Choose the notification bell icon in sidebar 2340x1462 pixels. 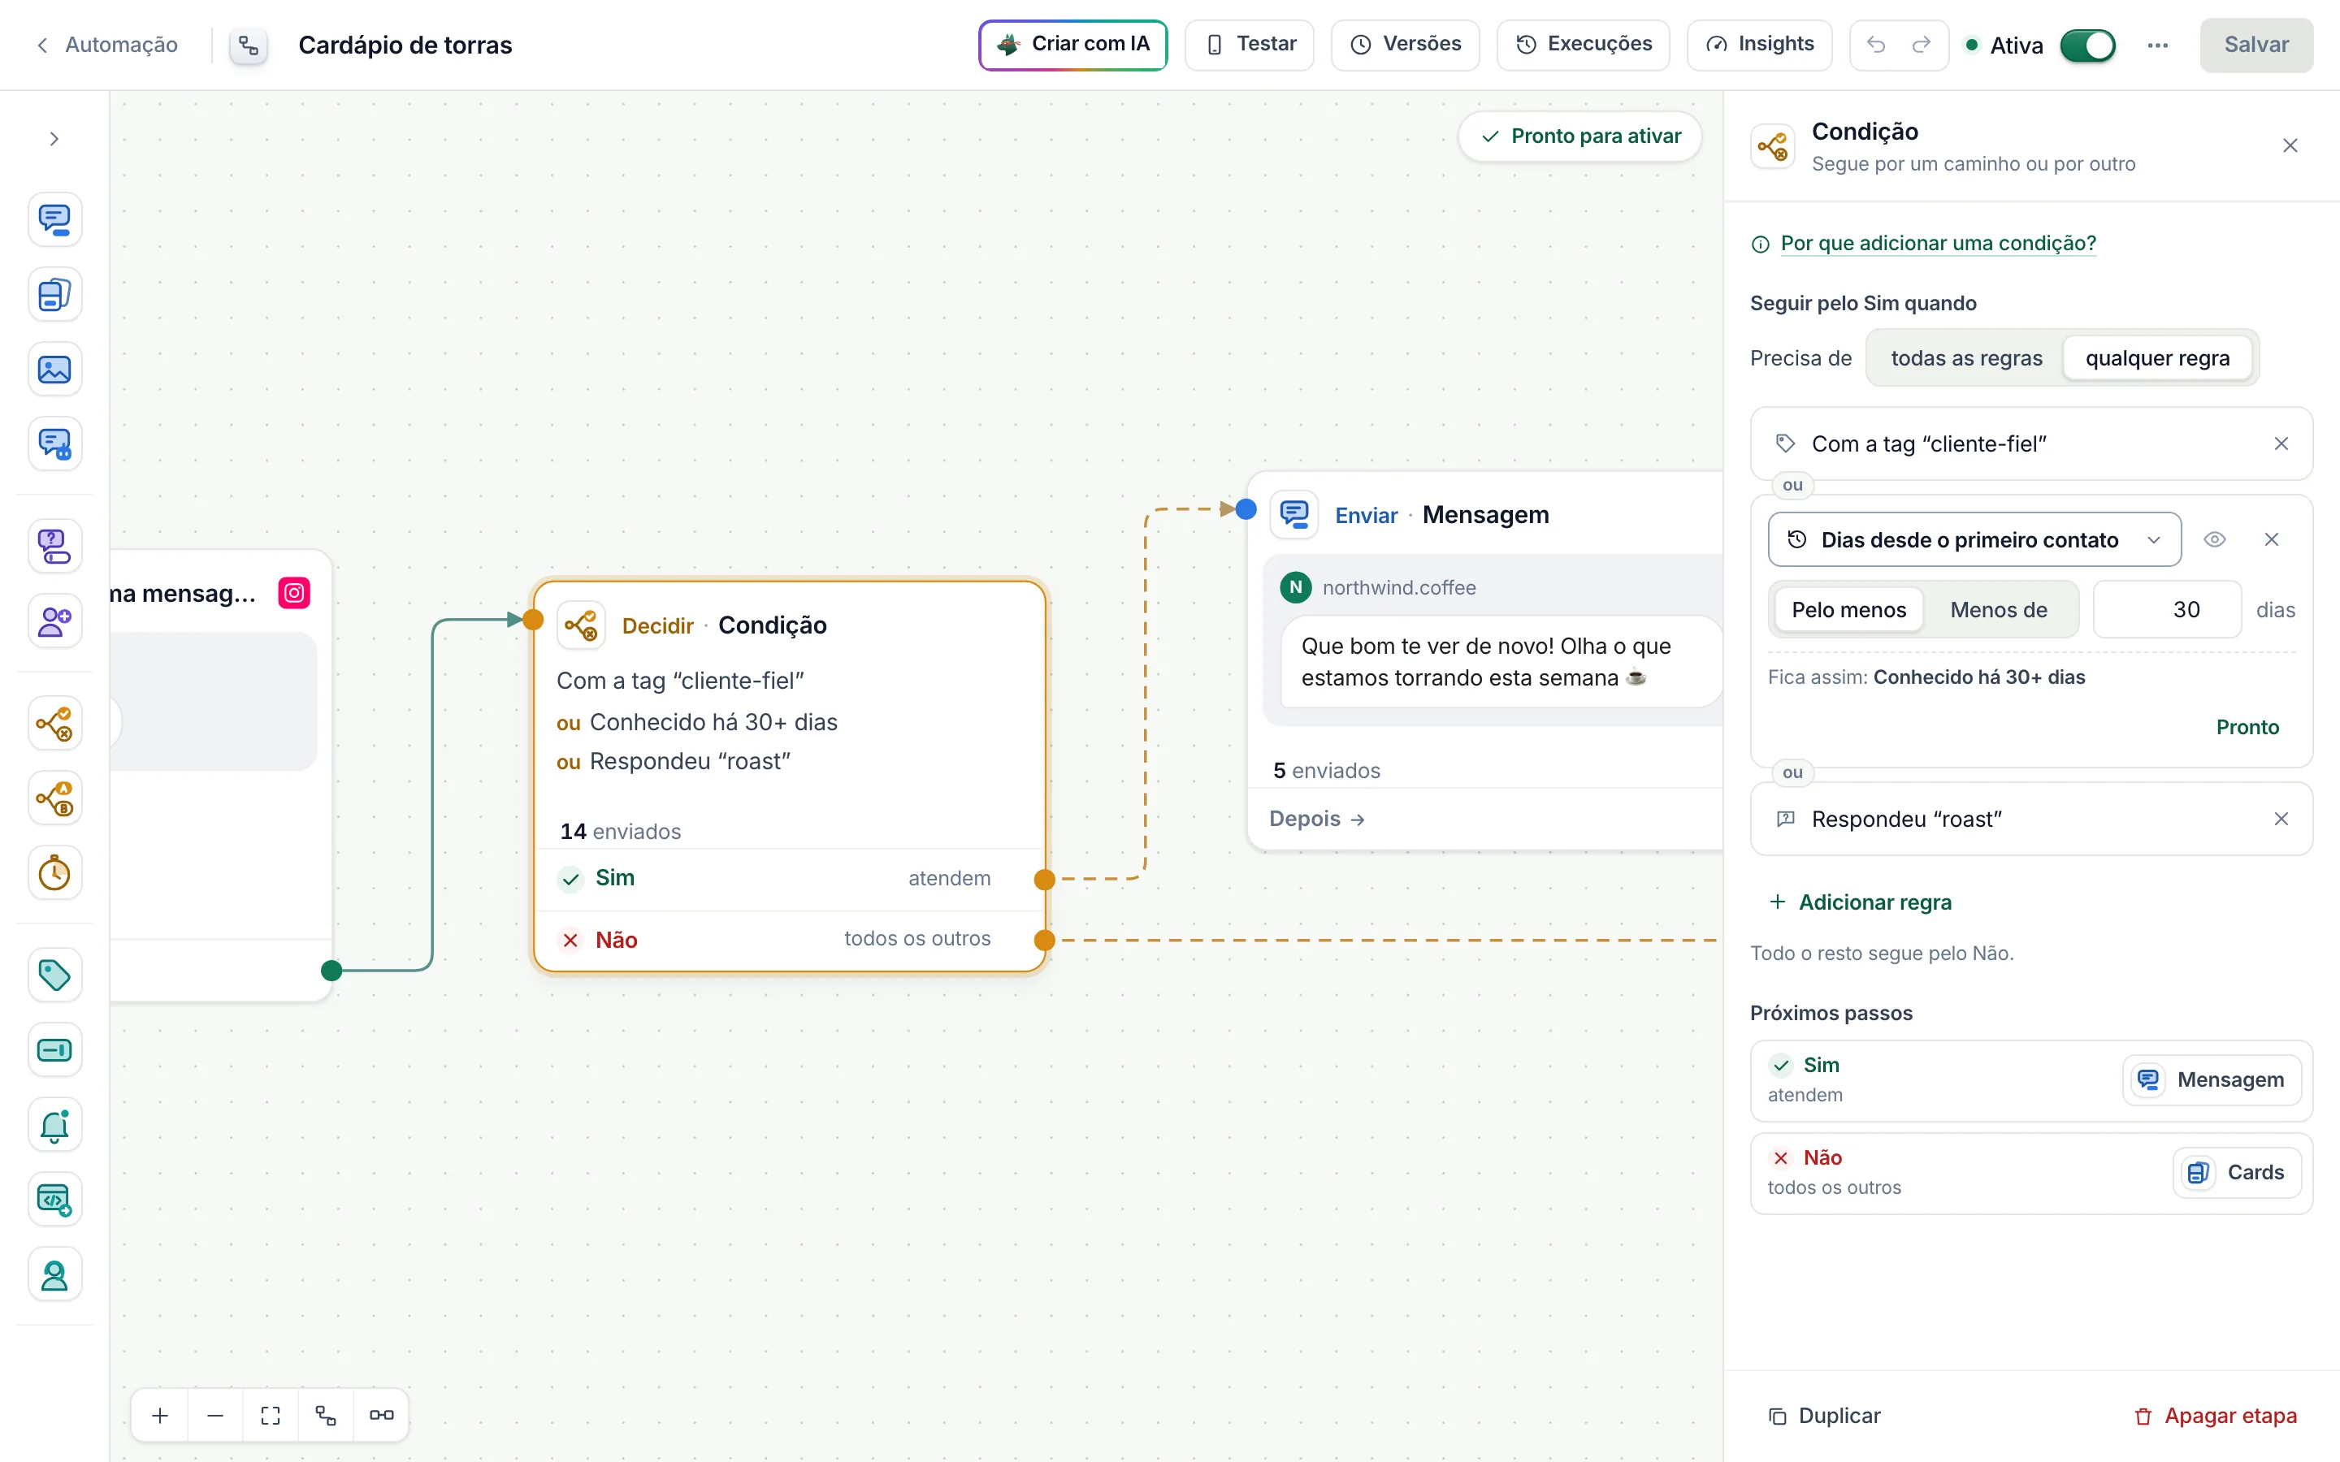tap(54, 1126)
